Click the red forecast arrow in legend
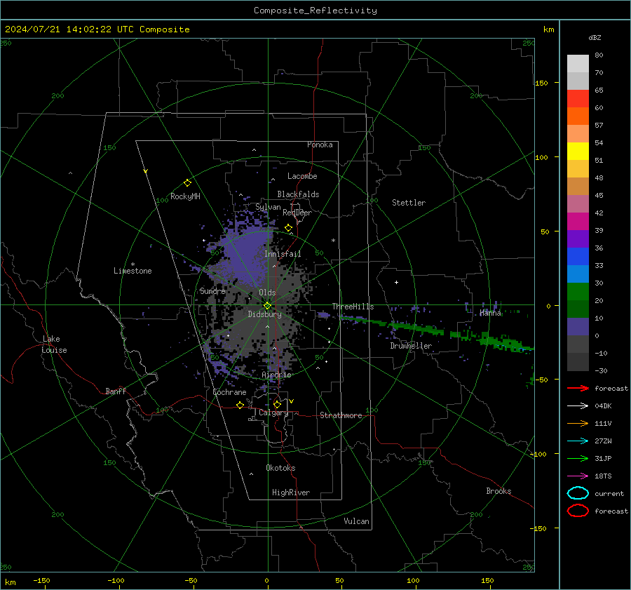Viewport: 631px width, 590px height. pos(578,388)
